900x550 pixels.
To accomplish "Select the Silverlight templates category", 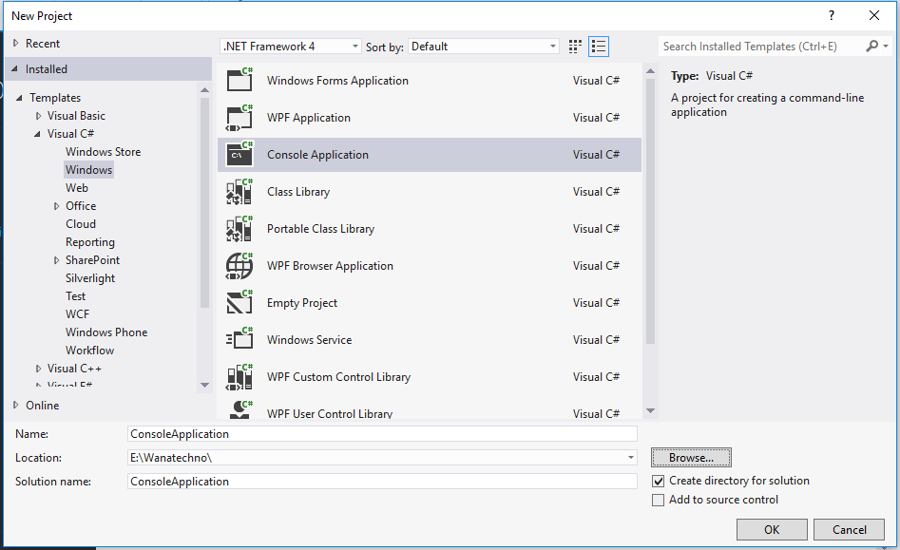I will point(90,277).
